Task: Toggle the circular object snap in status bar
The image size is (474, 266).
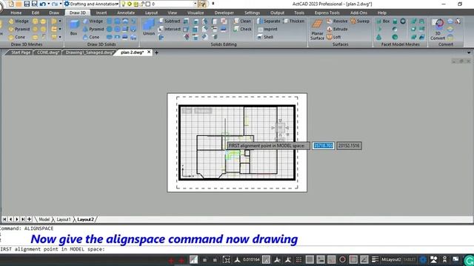Action: (x=342, y=259)
